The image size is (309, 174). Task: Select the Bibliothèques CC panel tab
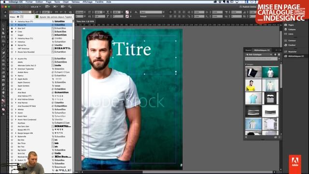click(x=262, y=50)
